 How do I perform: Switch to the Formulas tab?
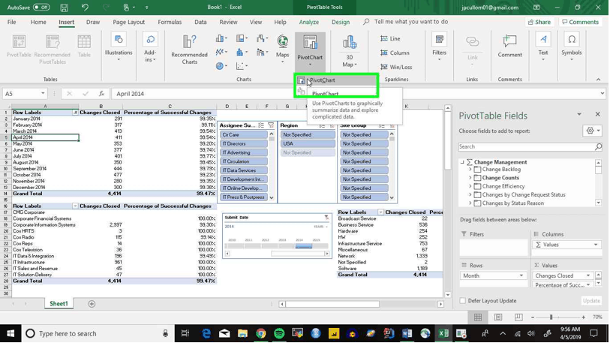pyautogui.click(x=170, y=23)
